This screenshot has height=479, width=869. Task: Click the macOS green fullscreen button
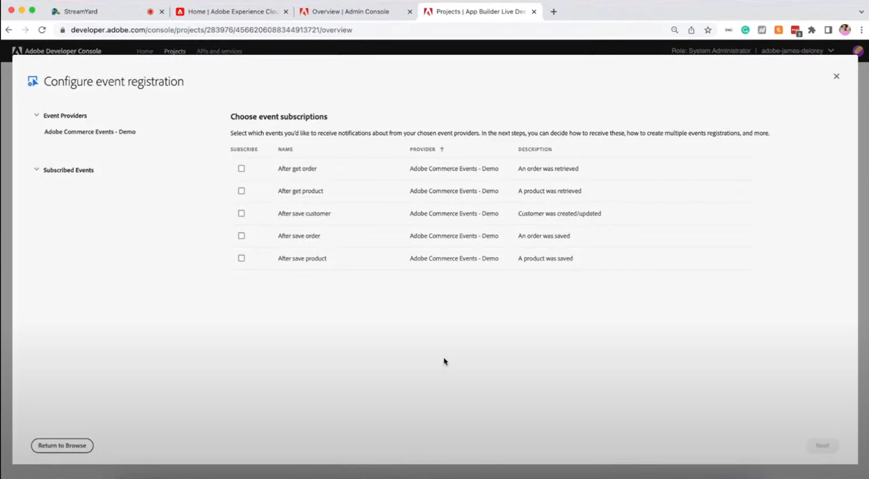click(x=32, y=10)
